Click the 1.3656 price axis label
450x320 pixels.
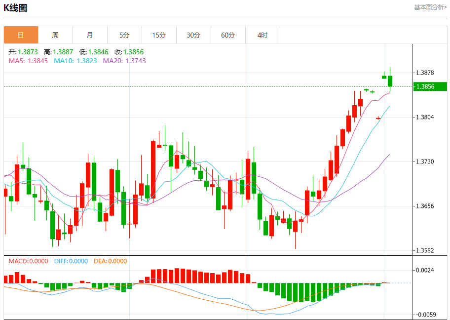[425, 206]
